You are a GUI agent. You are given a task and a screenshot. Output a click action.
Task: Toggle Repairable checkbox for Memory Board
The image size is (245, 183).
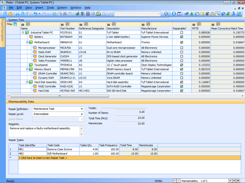(182, 69)
